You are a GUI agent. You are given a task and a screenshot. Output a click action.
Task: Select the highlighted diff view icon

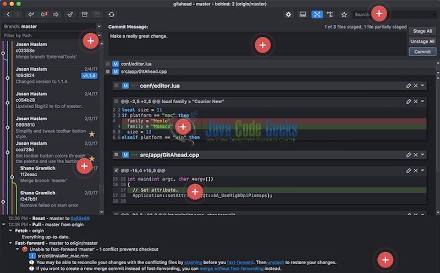(x=317, y=14)
